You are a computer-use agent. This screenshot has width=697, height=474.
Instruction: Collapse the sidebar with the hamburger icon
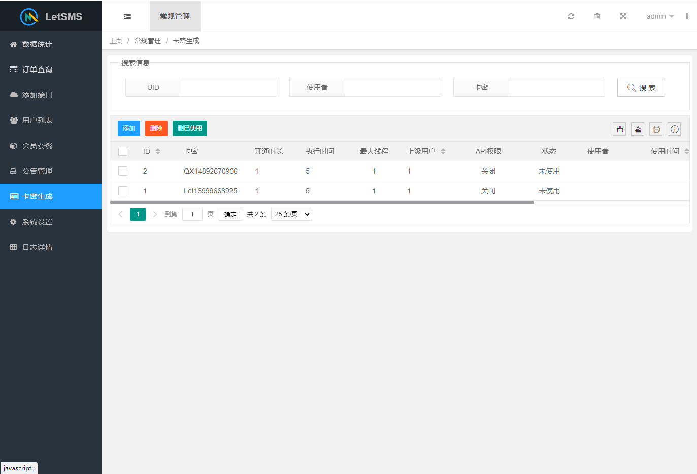(x=126, y=16)
